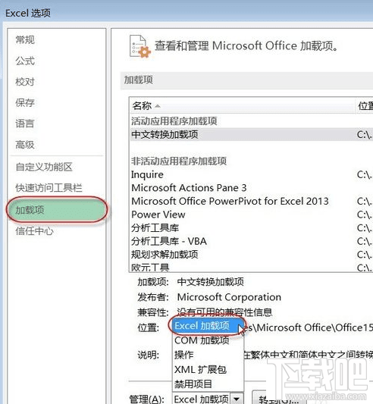
Task: Open 自定义功能区 settings
Action: [44, 167]
